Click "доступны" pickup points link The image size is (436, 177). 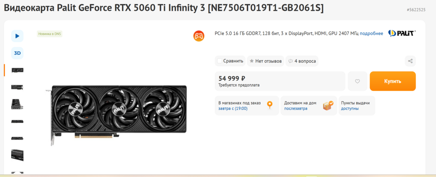[x=350, y=108]
